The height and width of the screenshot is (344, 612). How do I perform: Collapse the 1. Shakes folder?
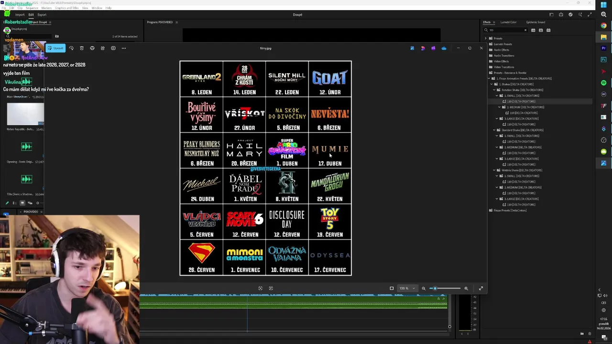click(492, 84)
